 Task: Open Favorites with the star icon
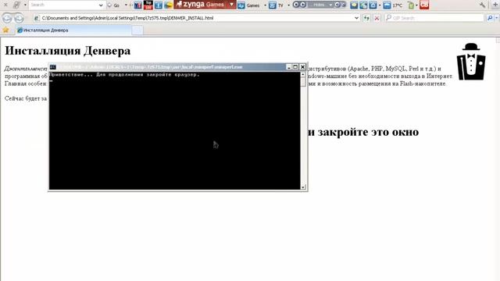point(5,30)
